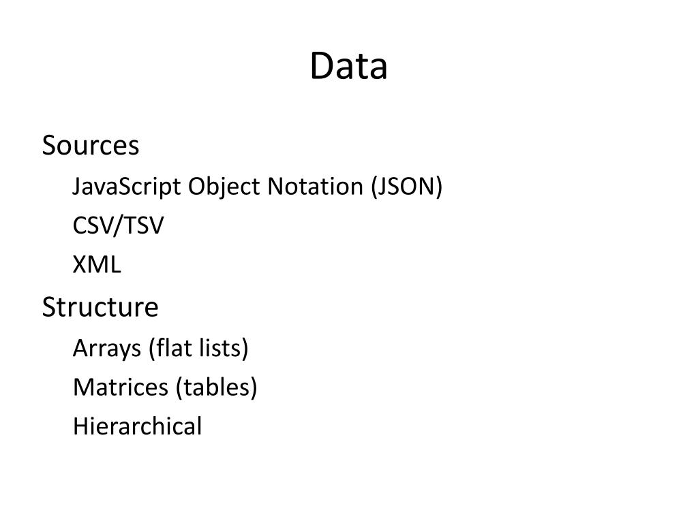Click the '(JSON)' acronym
This screenshot has height=523, width=698.
coord(407,187)
